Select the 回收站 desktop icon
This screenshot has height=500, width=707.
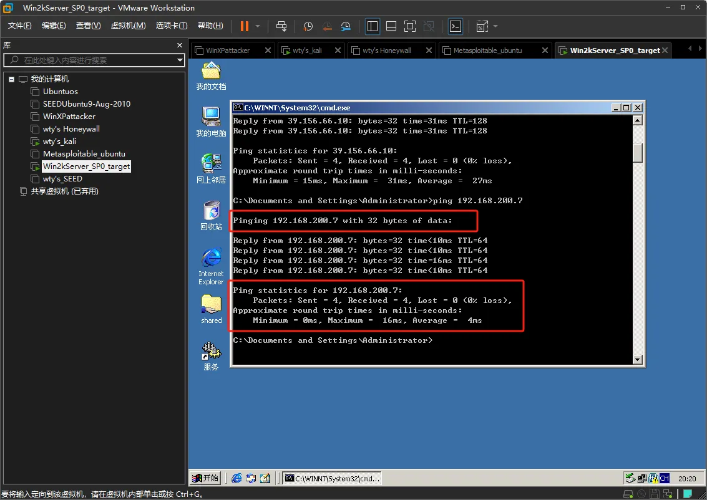[x=211, y=216]
